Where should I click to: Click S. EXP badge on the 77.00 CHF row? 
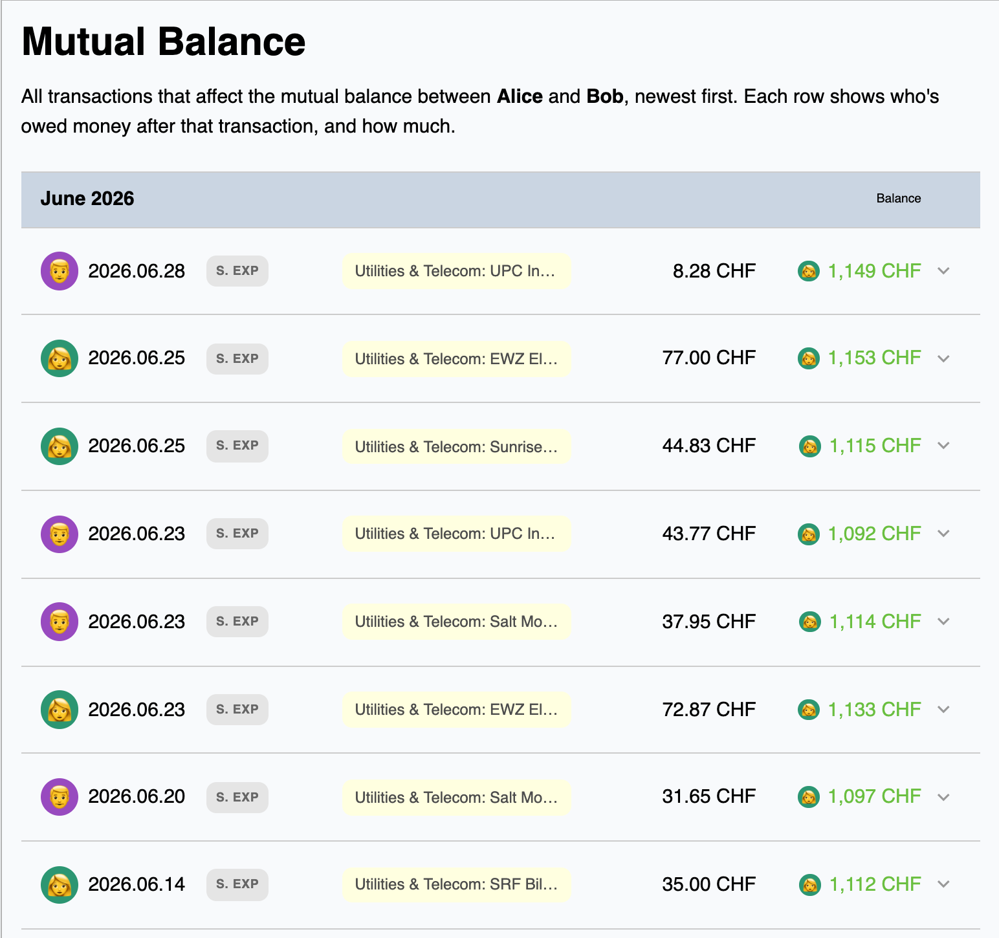(237, 358)
